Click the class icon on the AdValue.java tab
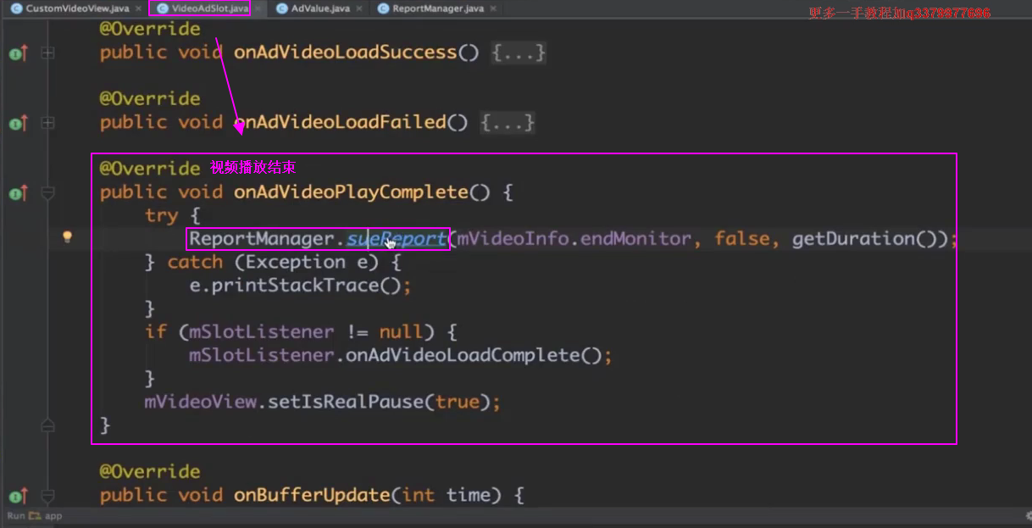This screenshot has width=1032, height=528. coord(282,8)
